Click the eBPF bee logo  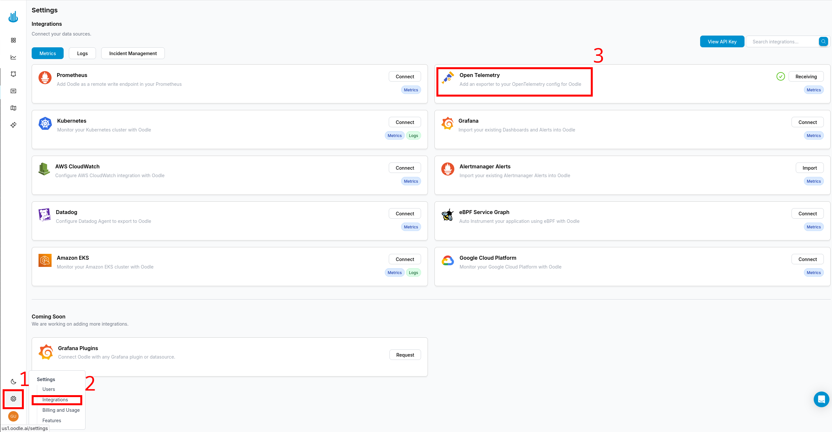click(x=447, y=215)
